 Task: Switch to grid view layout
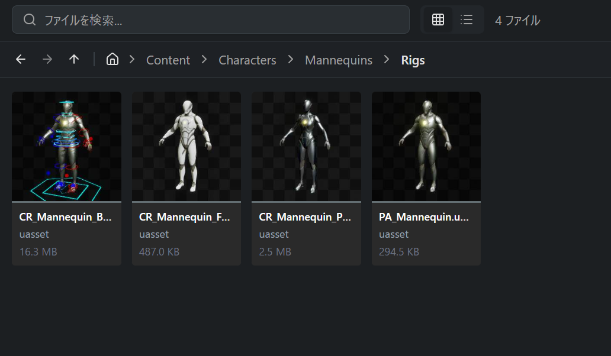pos(438,20)
